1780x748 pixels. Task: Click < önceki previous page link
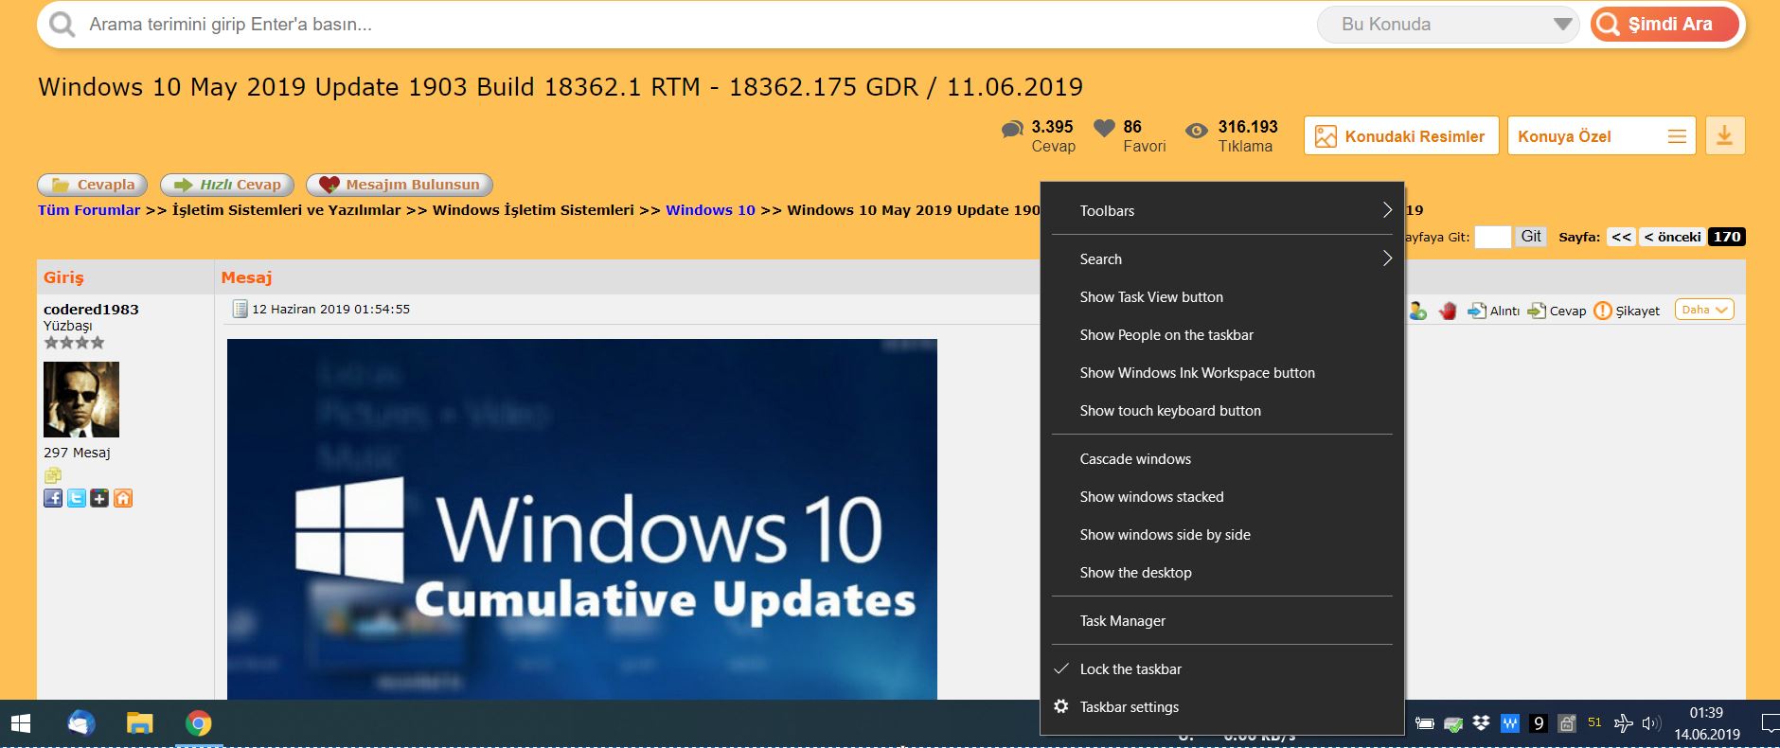[x=1672, y=237]
